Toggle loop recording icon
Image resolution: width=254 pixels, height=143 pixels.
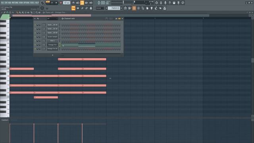tap(91, 3)
